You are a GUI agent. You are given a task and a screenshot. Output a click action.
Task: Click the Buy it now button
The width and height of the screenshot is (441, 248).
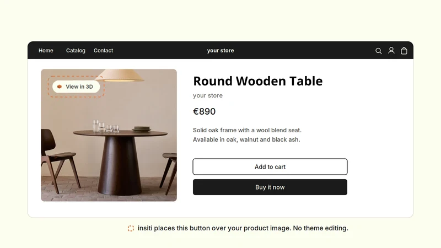pos(270,187)
